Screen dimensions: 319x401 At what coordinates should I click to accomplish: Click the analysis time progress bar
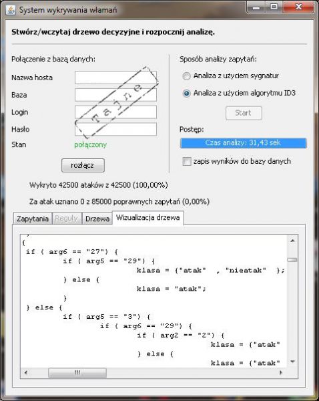[244, 143]
